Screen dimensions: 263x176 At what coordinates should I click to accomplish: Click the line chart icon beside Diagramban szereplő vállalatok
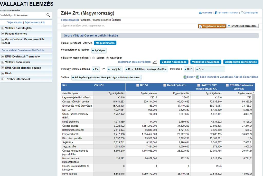(x=155, y=62)
